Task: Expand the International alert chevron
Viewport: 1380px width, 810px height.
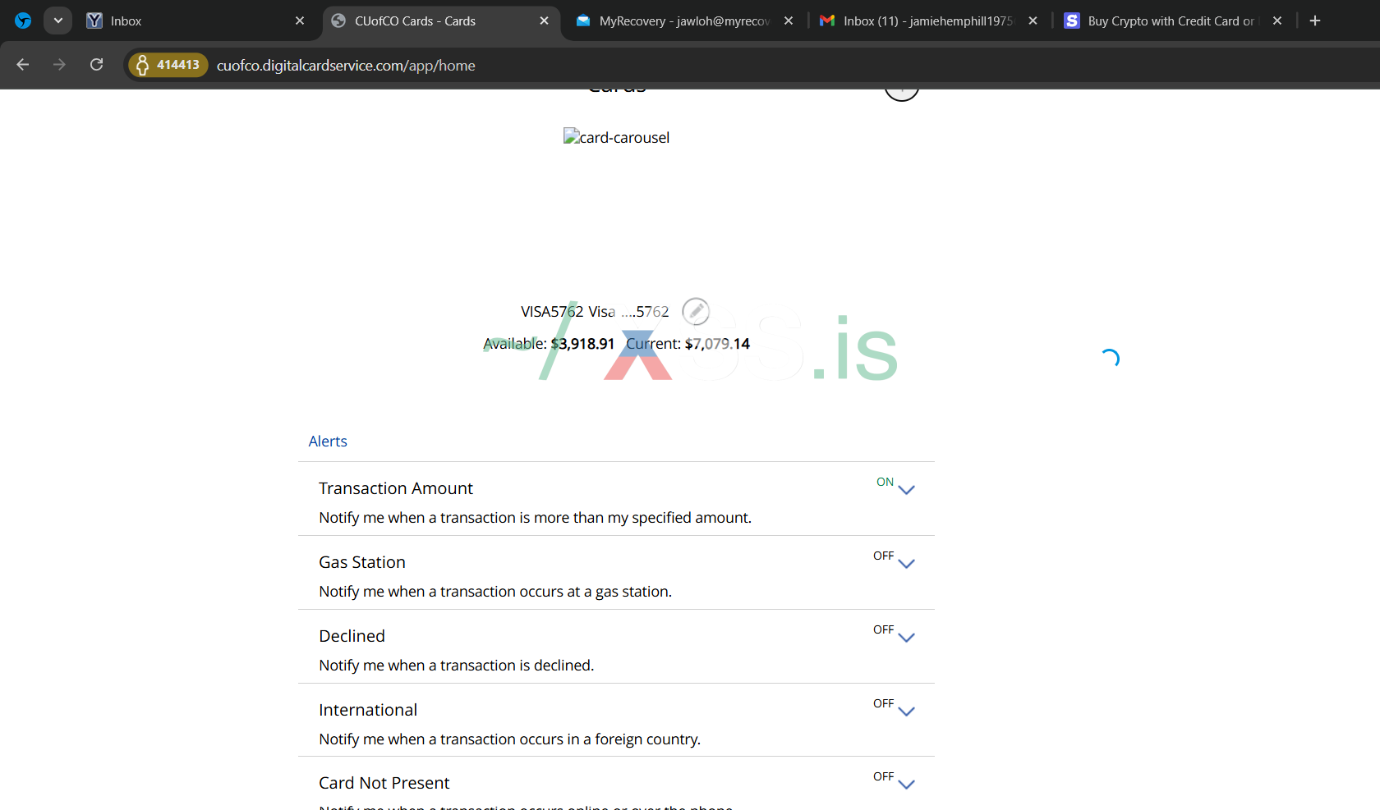Action: pos(906,711)
